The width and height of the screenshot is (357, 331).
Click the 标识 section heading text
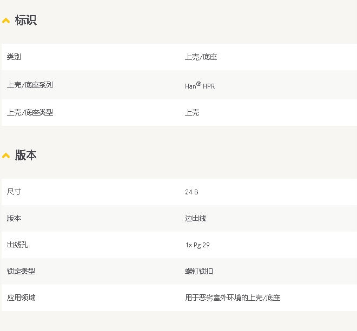point(25,21)
